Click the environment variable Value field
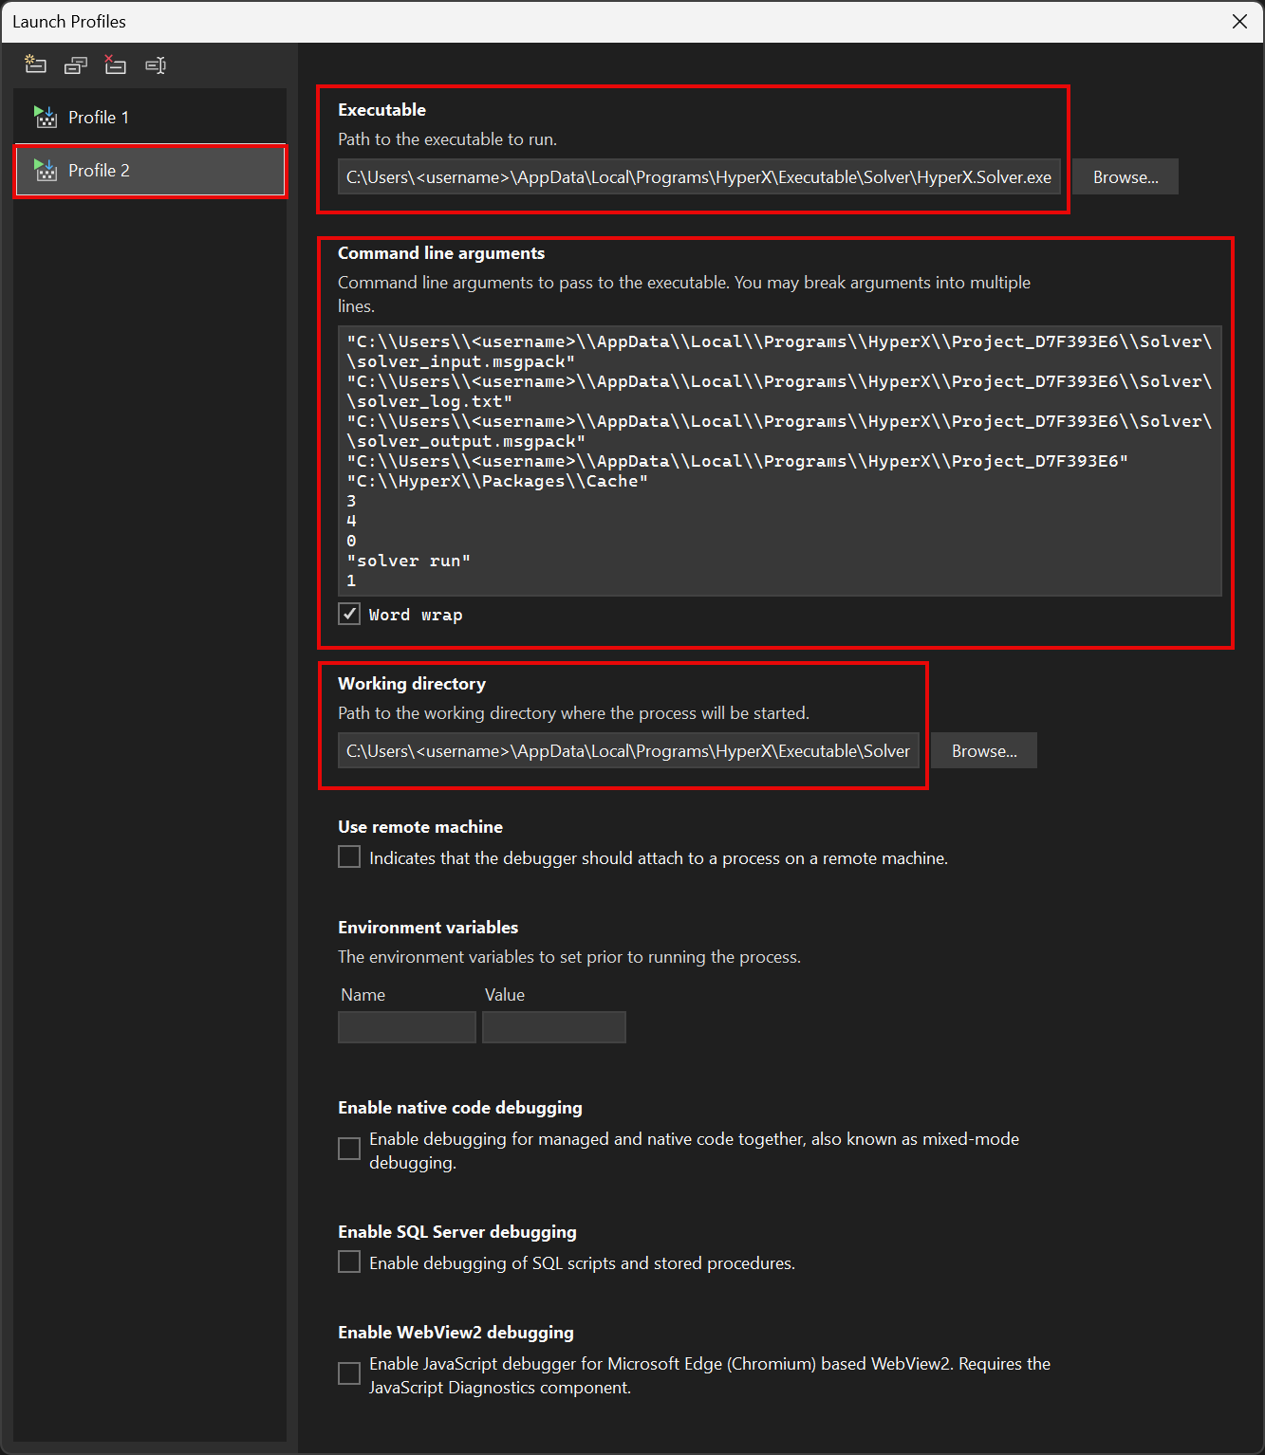 [554, 1027]
